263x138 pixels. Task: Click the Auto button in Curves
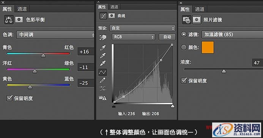(167, 37)
